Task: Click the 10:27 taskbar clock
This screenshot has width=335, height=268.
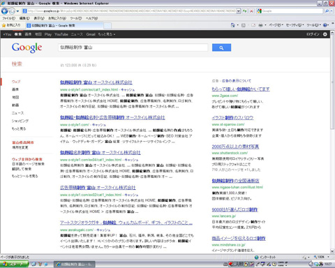Action: tap(328, 264)
